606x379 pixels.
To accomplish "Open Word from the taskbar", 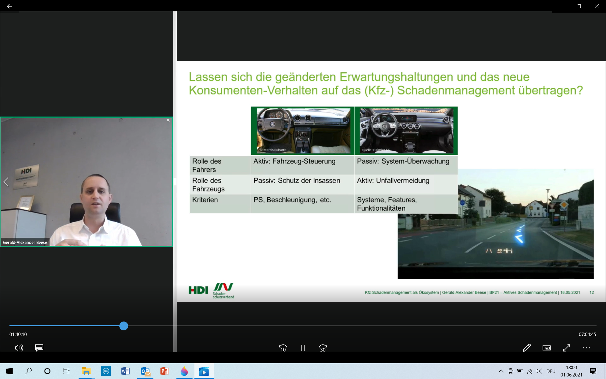I will point(125,371).
